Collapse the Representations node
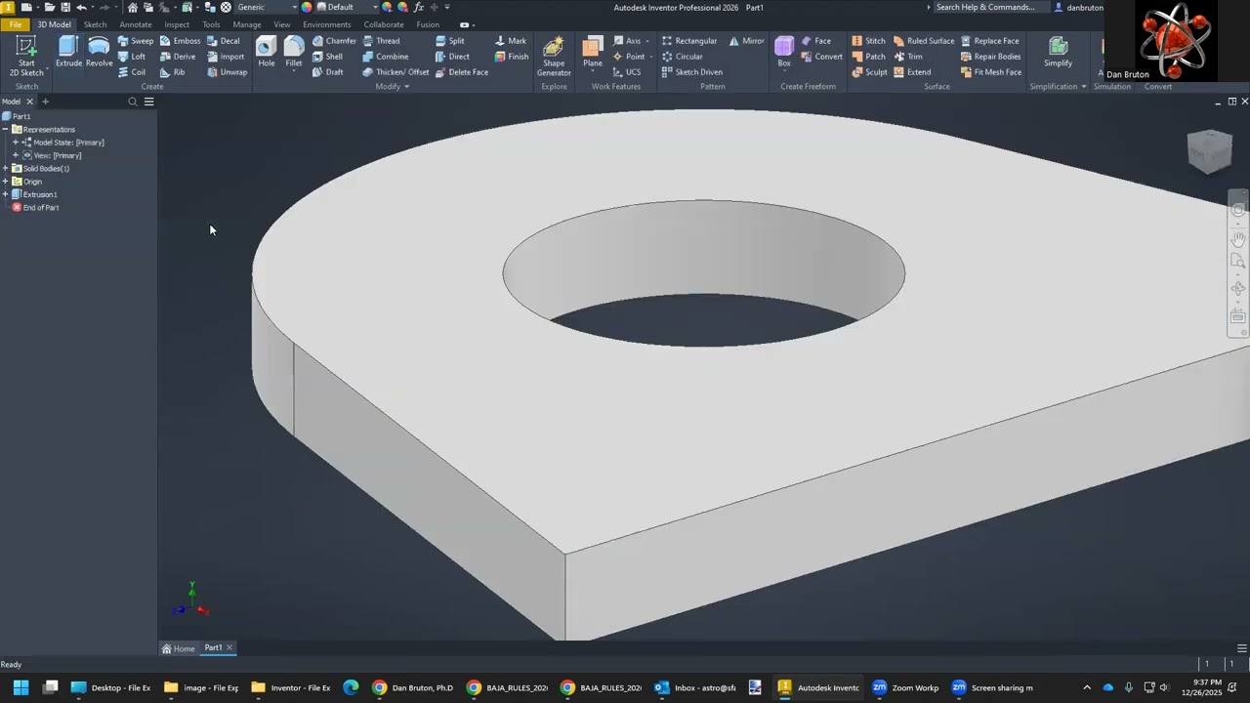Screen dimensions: 1250x703 (x=6, y=130)
